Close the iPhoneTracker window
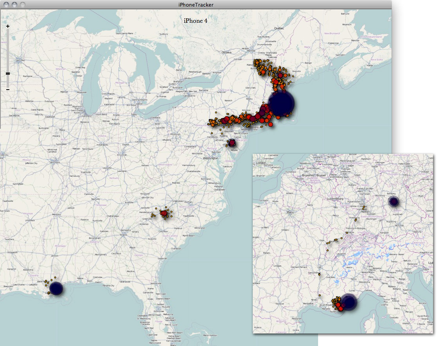The image size is (437, 346). point(6,4)
